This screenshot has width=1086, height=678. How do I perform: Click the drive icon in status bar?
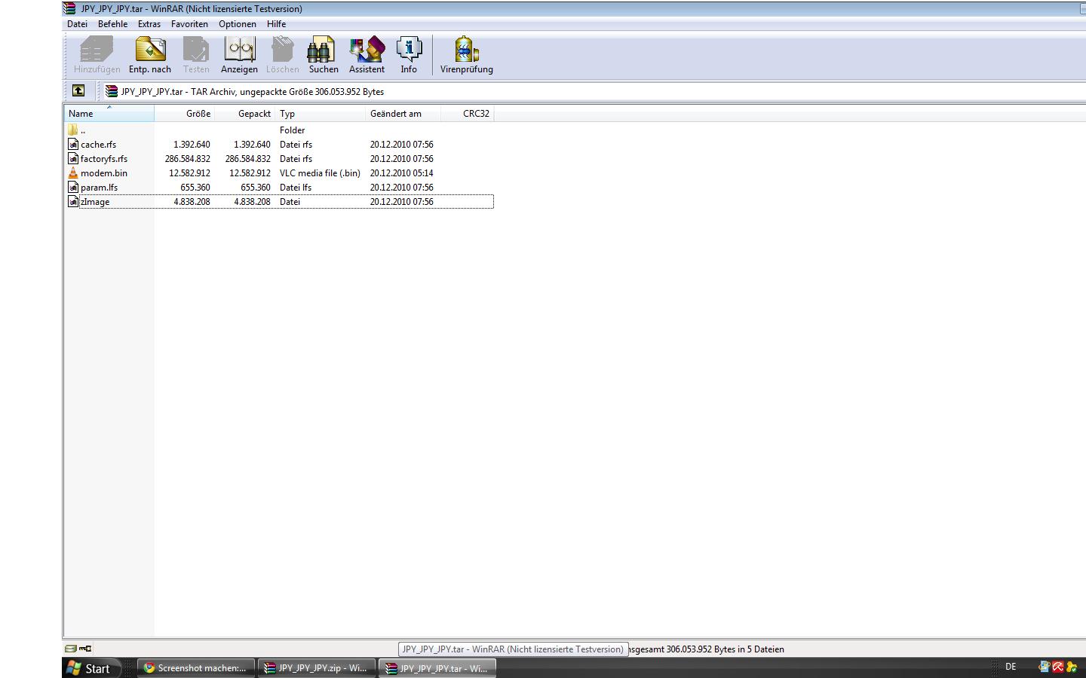point(71,649)
